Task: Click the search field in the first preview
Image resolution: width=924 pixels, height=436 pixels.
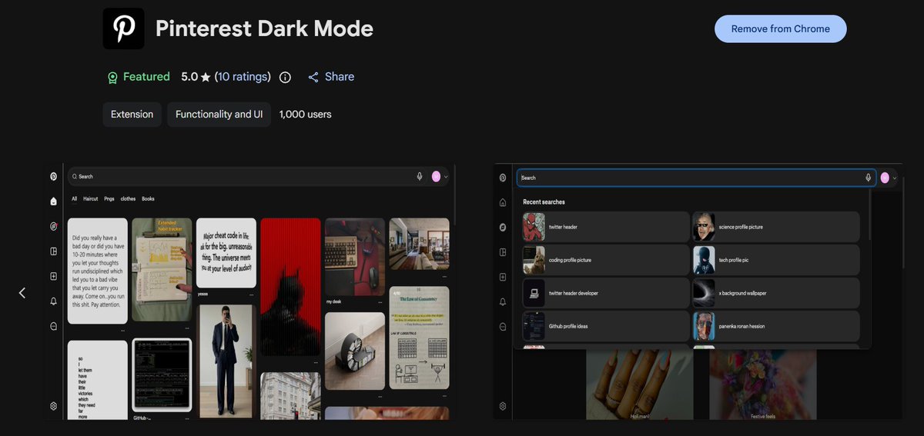Action: (246, 176)
